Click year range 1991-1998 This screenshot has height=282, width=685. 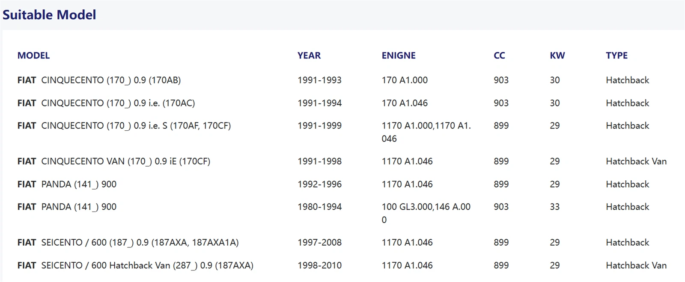[x=319, y=162]
